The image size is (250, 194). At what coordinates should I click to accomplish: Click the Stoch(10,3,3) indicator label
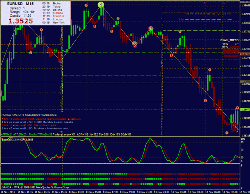click(x=18, y=140)
